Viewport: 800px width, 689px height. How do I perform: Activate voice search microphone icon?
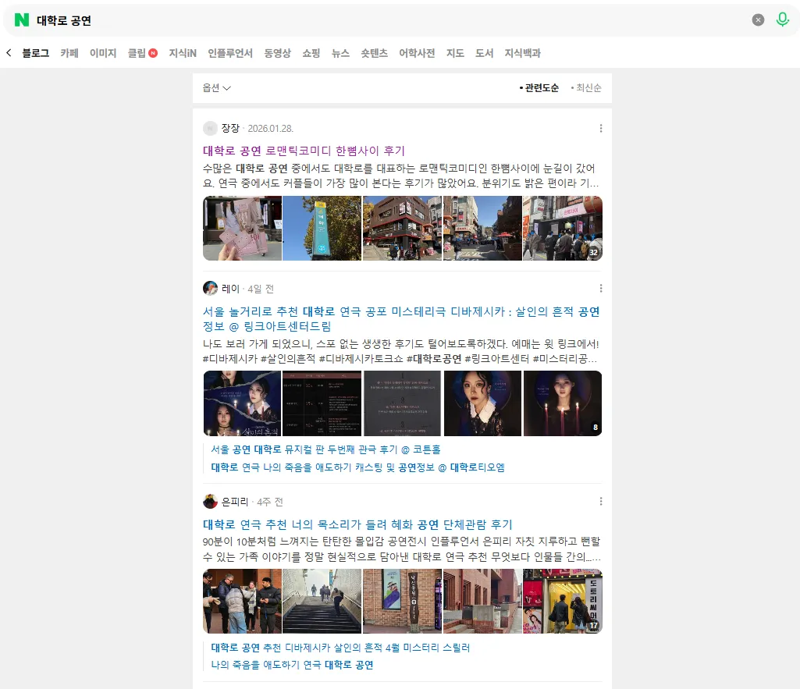click(782, 20)
